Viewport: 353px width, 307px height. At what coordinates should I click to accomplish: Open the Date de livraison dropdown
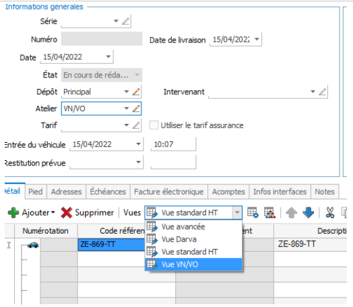pyautogui.click(x=257, y=39)
